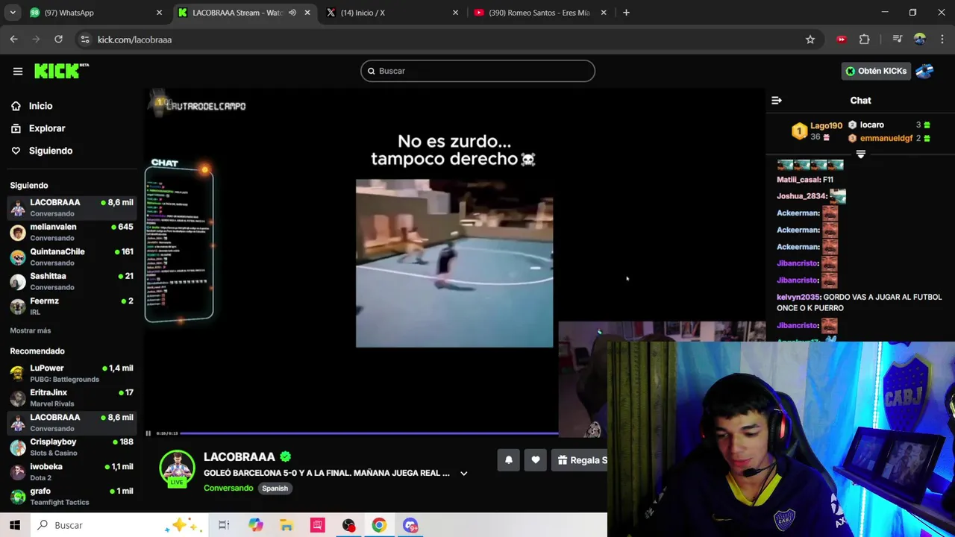This screenshot has width=955, height=537.
Task: Close the Romeo Santos YouTube tab
Action: (604, 13)
